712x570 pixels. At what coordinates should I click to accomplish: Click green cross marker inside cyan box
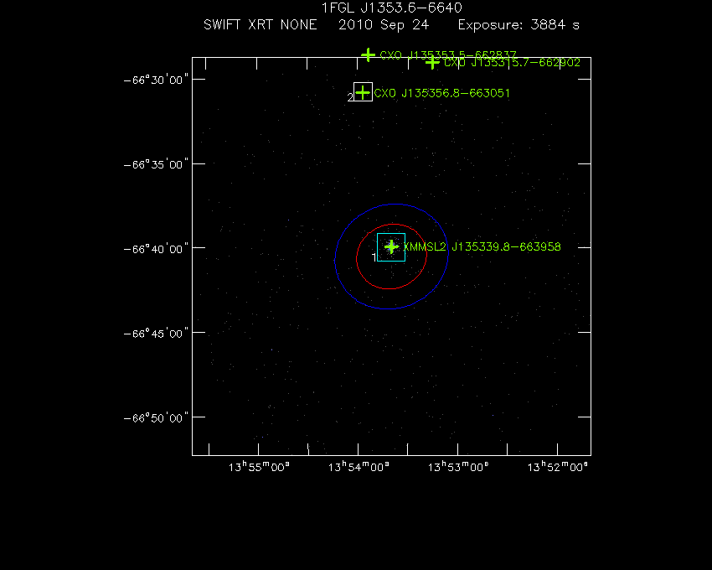[x=391, y=246]
